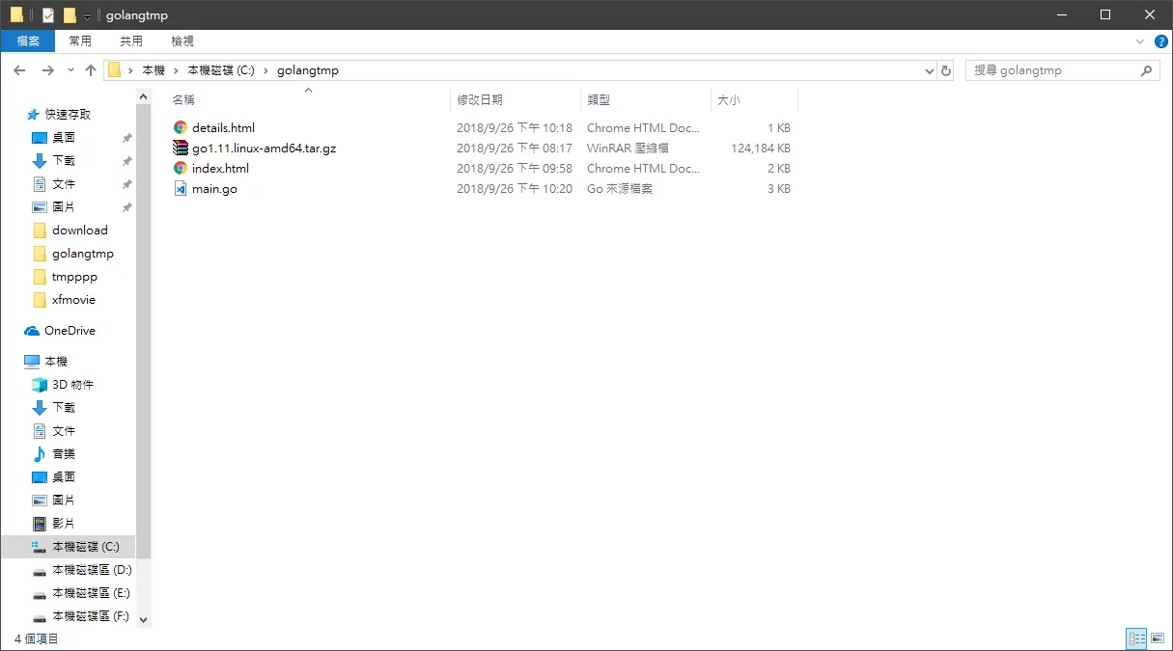This screenshot has width=1173, height=651.
Task: Click the refresh button beside the address bar
Action: [946, 70]
